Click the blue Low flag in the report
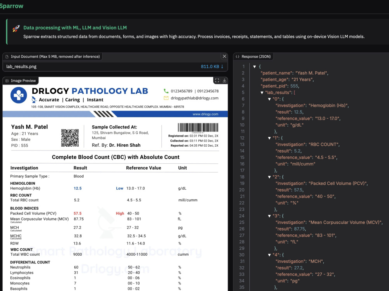 (119, 188)
